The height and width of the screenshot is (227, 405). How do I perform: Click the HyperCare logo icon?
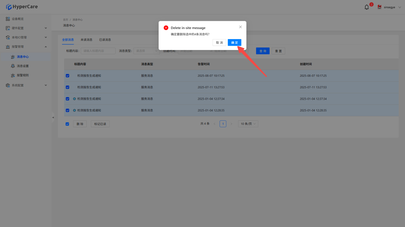coord(9,7)
